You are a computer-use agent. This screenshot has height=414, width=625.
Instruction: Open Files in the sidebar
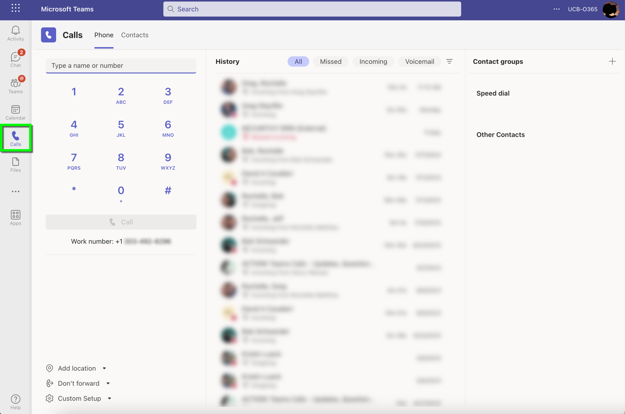(x=16, y=165)
